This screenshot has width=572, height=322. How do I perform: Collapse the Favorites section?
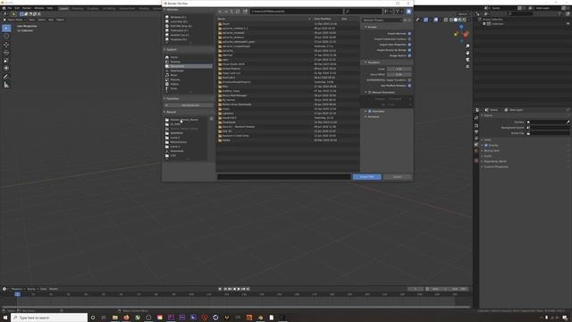coord(172,98)
